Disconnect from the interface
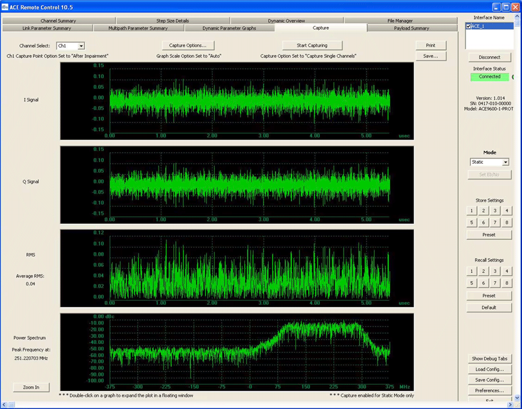The height and width of the screenshot is (409, 522). pos(489,57)
